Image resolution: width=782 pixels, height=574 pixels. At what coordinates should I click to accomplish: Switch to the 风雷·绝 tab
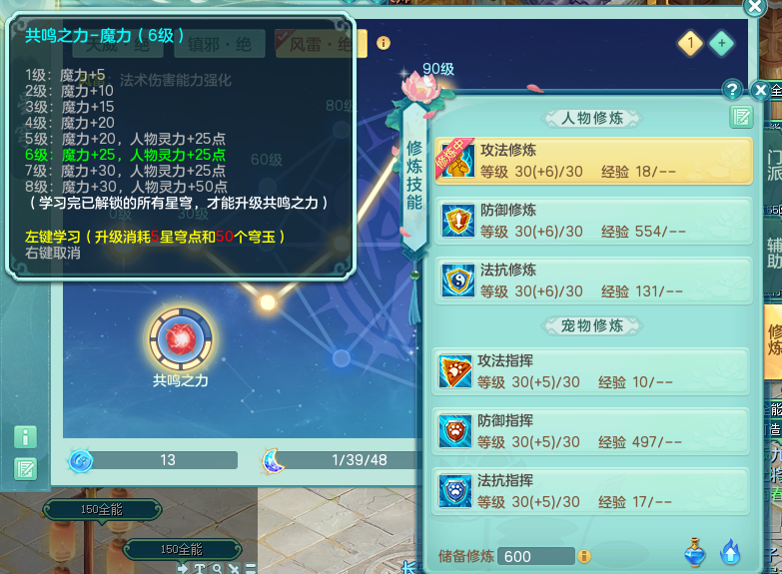coord(321,44)
